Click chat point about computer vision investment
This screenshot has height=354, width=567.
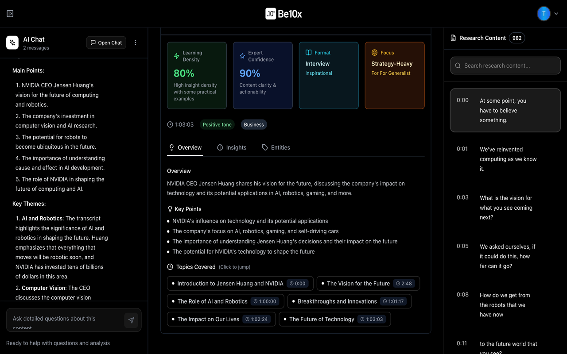(x=56, y=121)
